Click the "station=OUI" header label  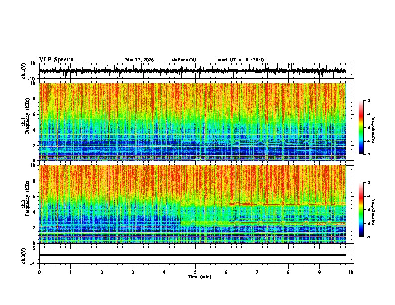click(x=185, y=60)
